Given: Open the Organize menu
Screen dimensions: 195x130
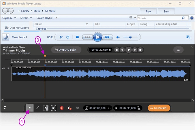Looking at the screenshot, I should click(9, 18).
